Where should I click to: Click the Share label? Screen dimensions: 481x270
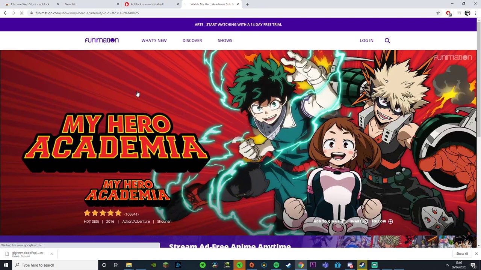[356, 222]
